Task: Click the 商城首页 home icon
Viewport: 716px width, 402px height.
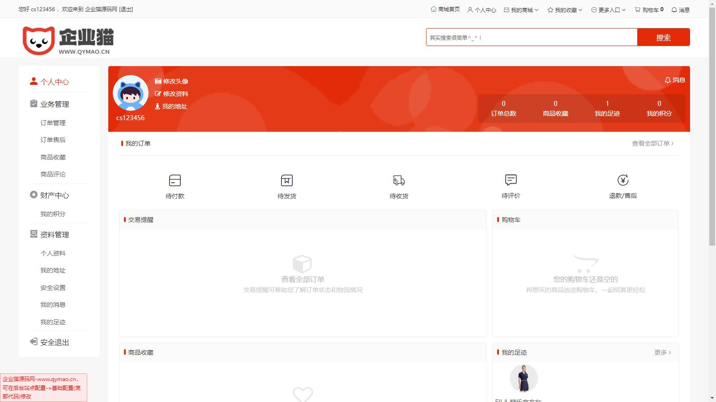Action: point(434,9)
